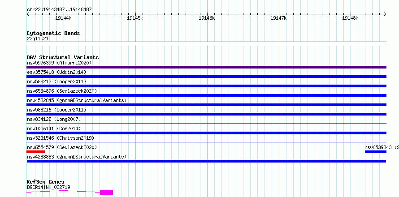This screenshot has width=399, height=197.
Task: Click the nsv6539843 label at right edge
Action: pos(382,147)
